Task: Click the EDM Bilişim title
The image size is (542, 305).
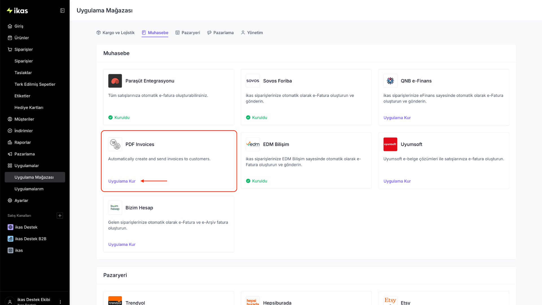Action: 276,144
